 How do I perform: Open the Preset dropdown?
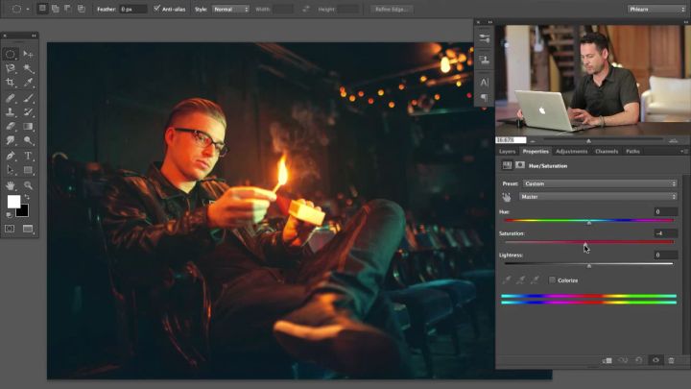(600, 183)
